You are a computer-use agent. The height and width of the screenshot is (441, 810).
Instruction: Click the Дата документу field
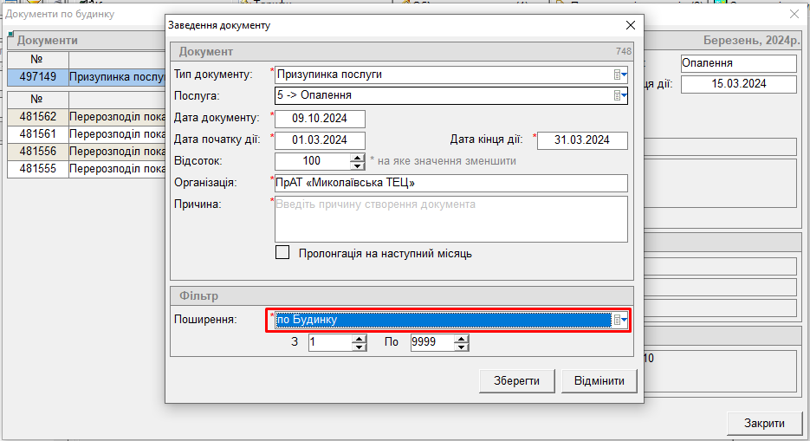coord(320,119)
